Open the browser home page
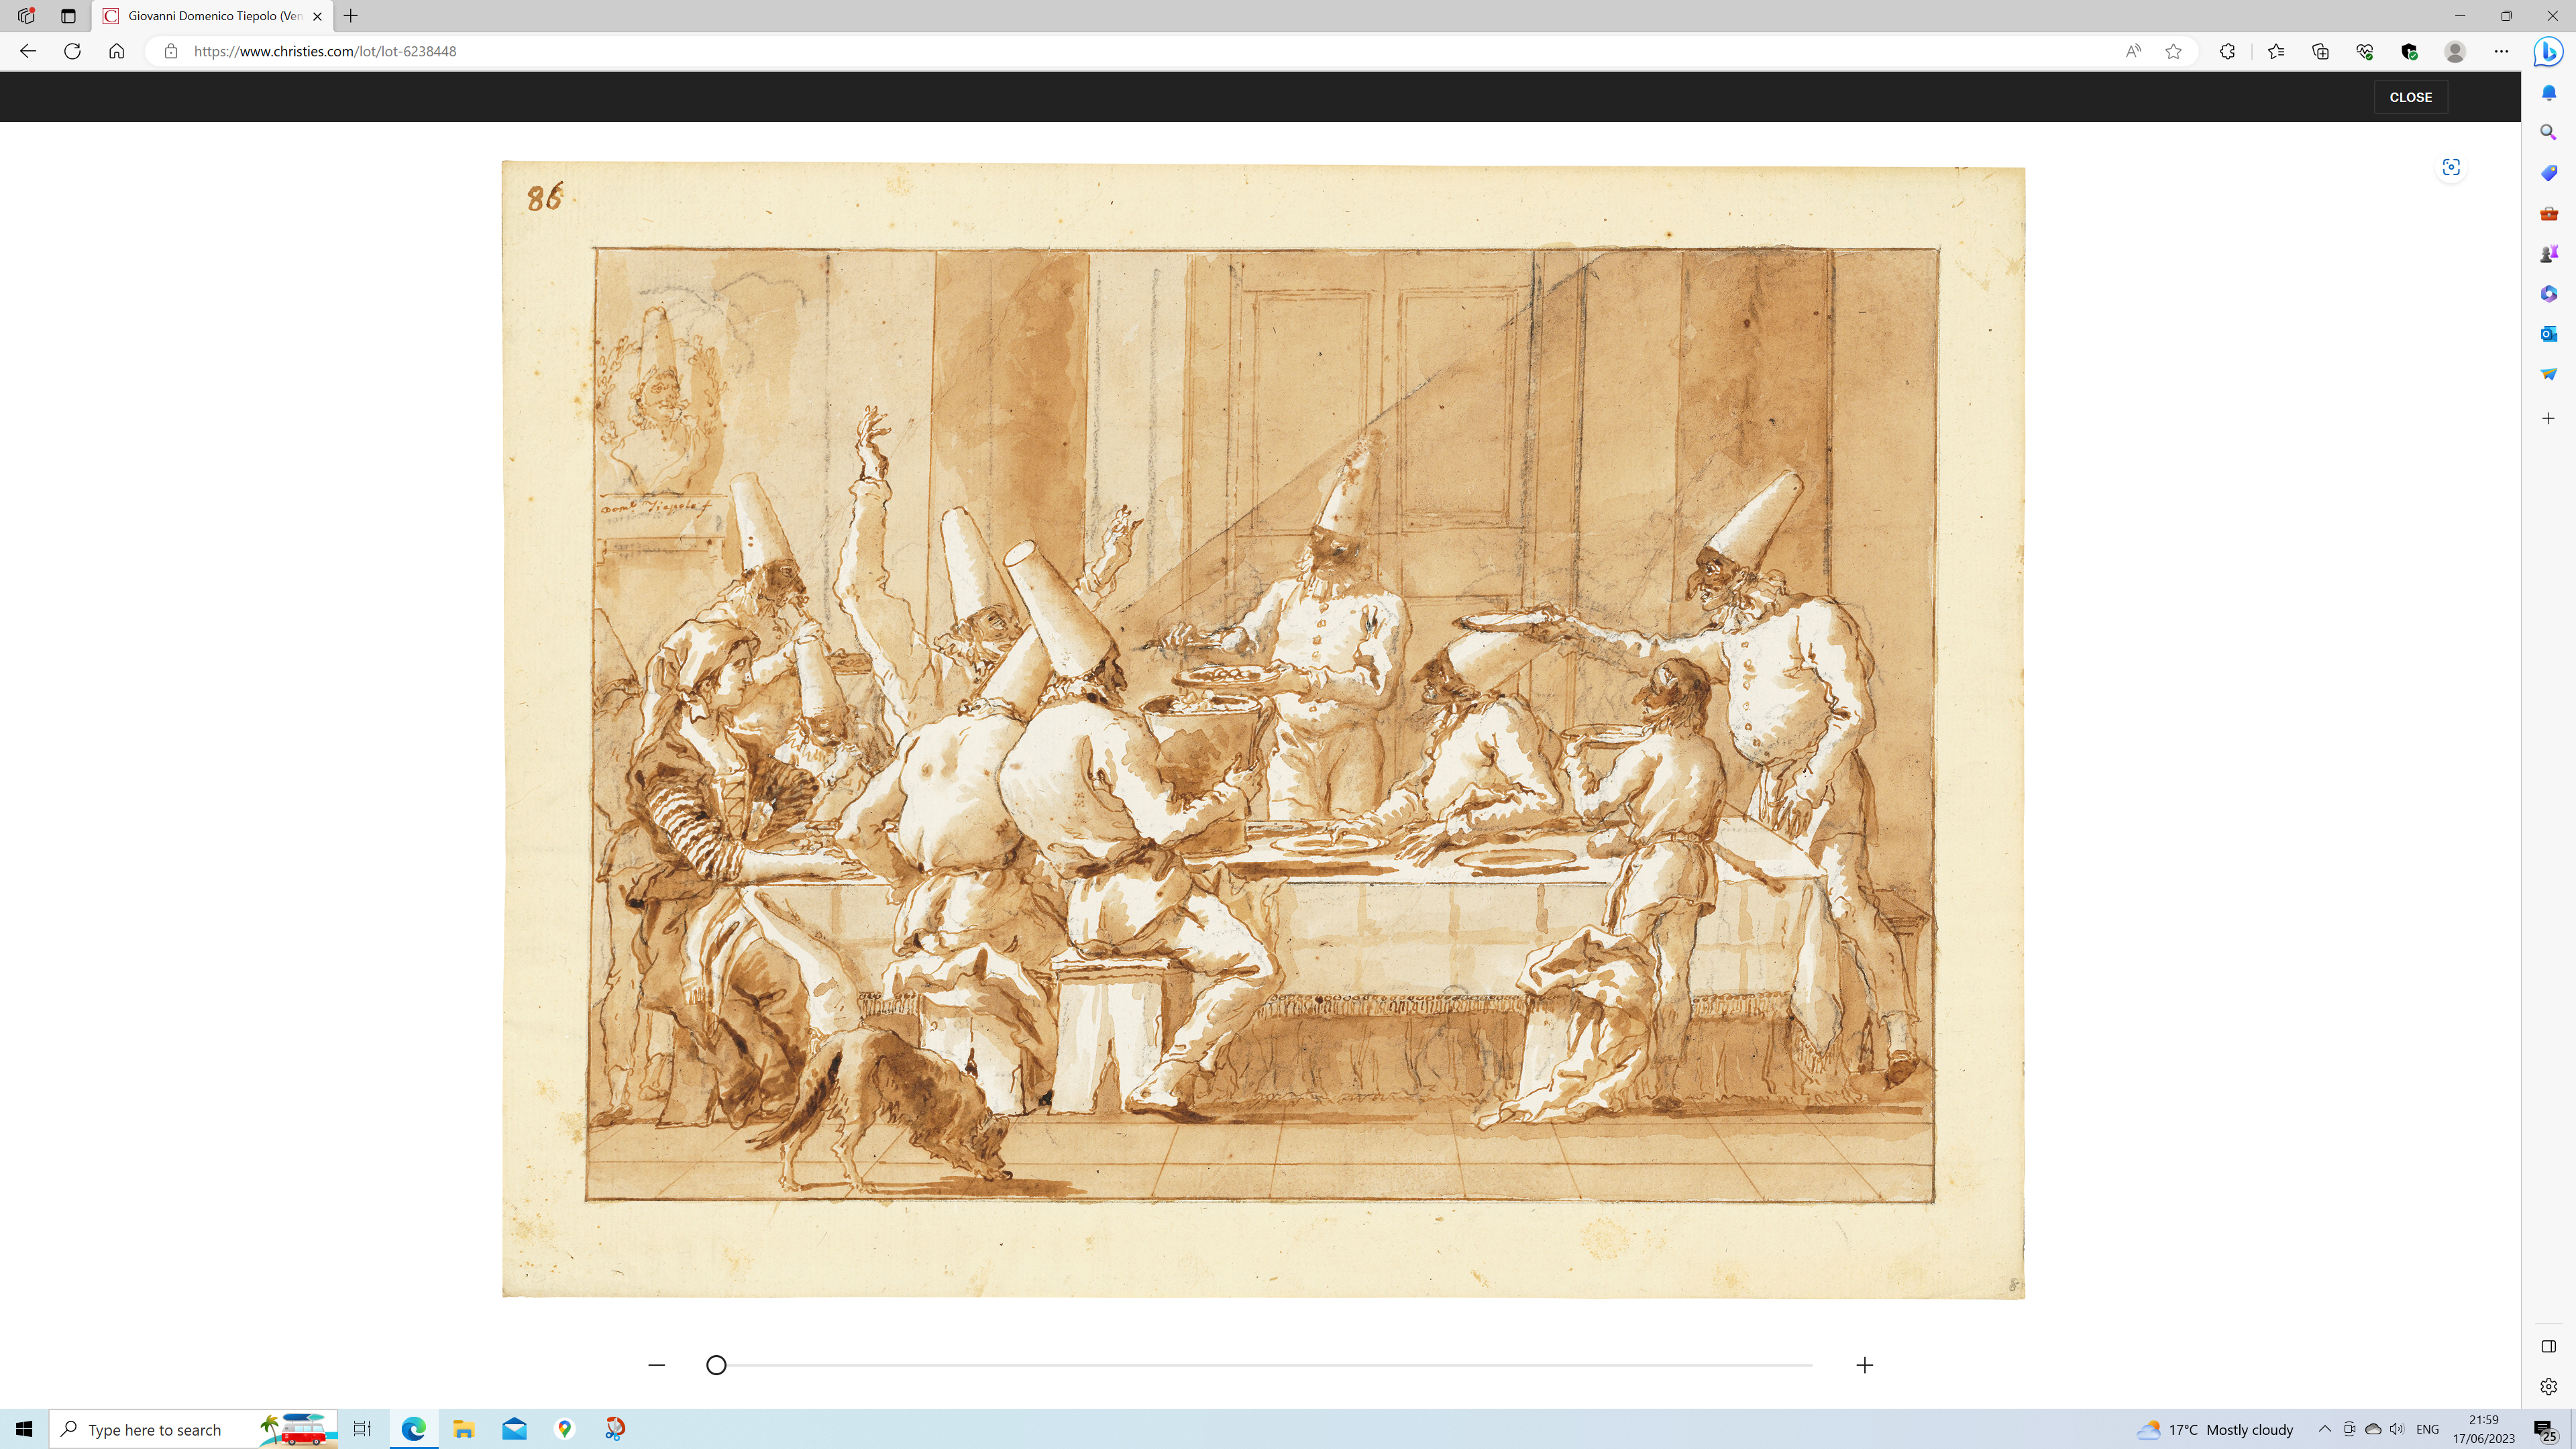The height and width of the screenshot is (1449, 2576). (117, 51)
